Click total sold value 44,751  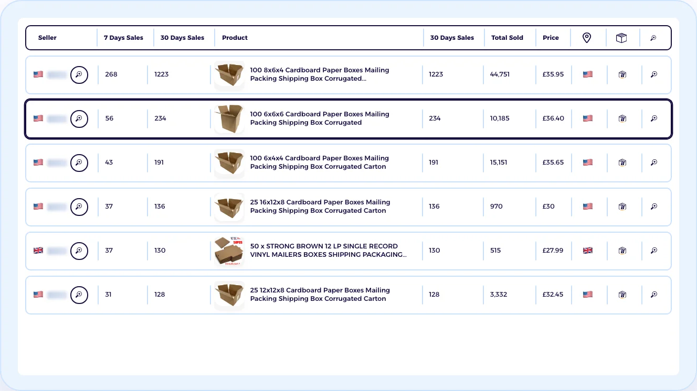(x=500, y=74)
